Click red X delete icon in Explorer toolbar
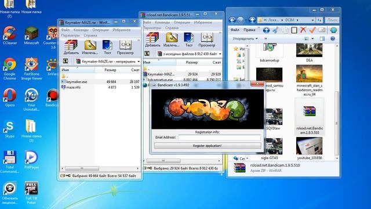 303,30
